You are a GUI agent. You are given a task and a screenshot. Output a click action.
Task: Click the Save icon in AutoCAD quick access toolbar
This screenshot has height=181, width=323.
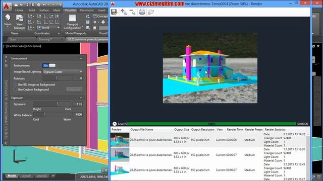click(27, 5)
